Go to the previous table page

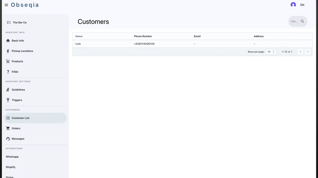point(301,52)
